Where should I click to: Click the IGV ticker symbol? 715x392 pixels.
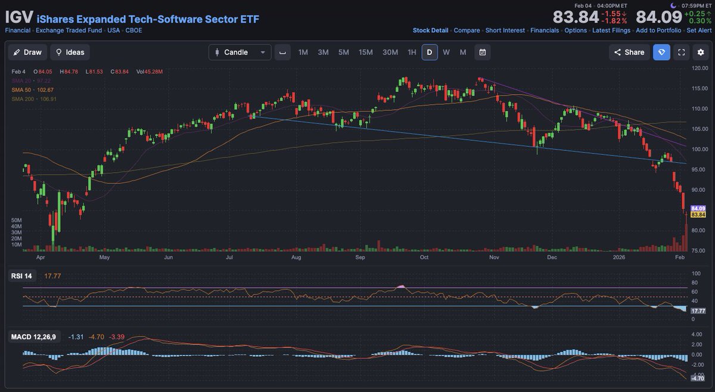point(18,17)
